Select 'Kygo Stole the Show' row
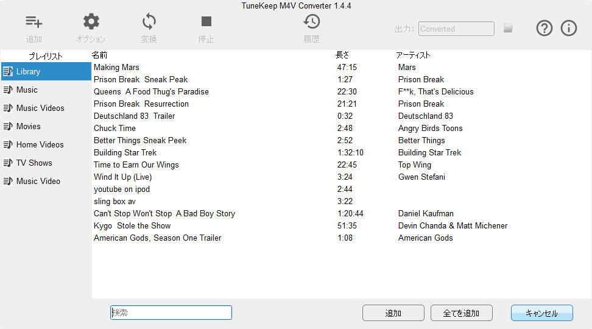 [341, 226]
